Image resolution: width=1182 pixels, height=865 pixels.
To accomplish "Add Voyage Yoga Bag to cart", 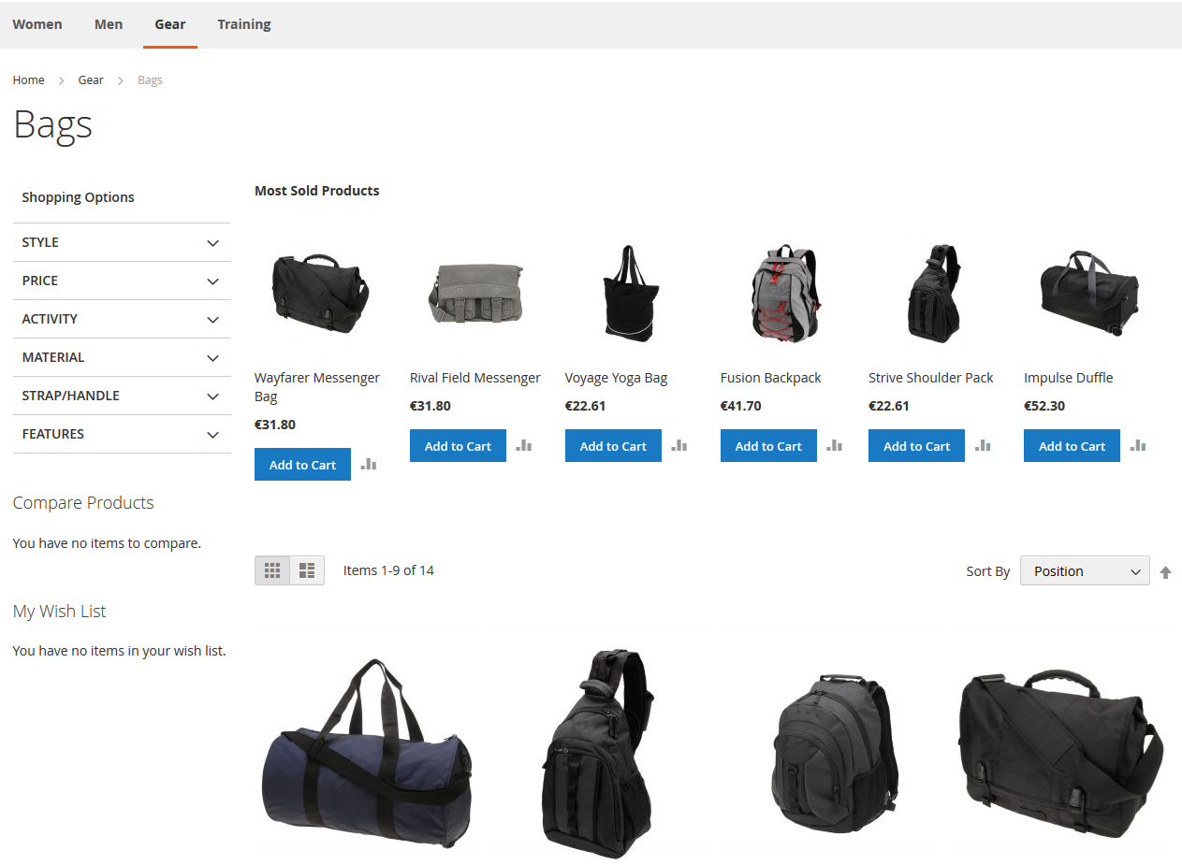I will pos(613,446).
